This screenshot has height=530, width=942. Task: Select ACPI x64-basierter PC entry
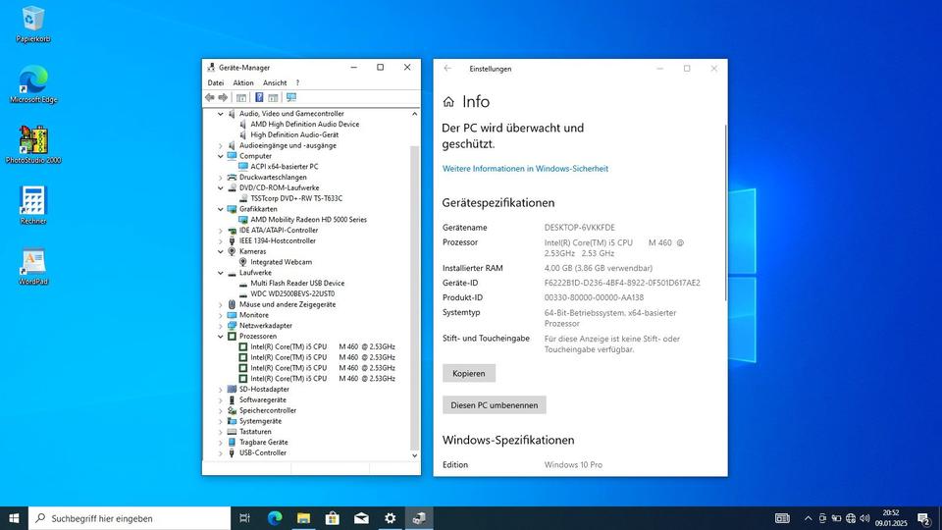(285, 167)
